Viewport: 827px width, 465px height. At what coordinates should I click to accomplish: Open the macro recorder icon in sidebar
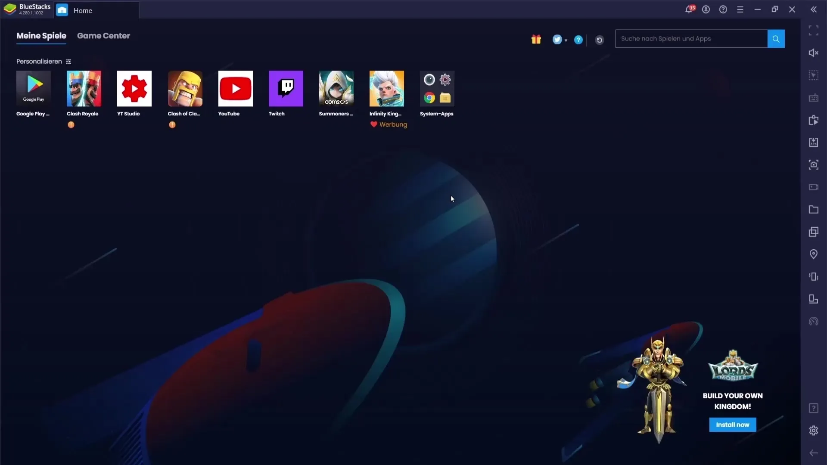pos(813,120)
